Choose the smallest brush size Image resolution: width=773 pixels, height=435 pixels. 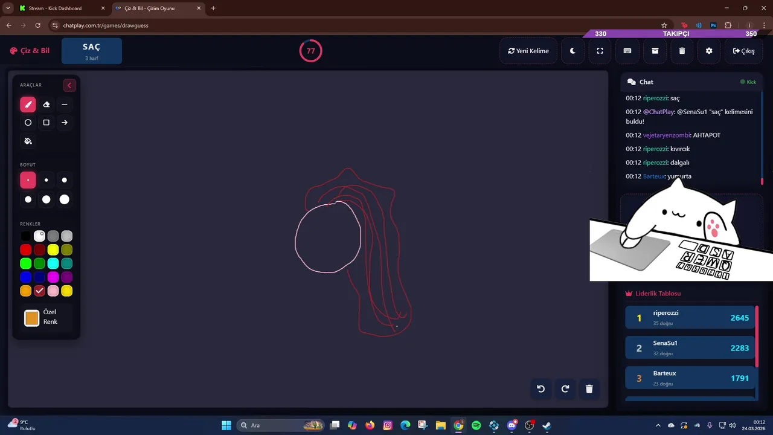(x=28, y=180)
